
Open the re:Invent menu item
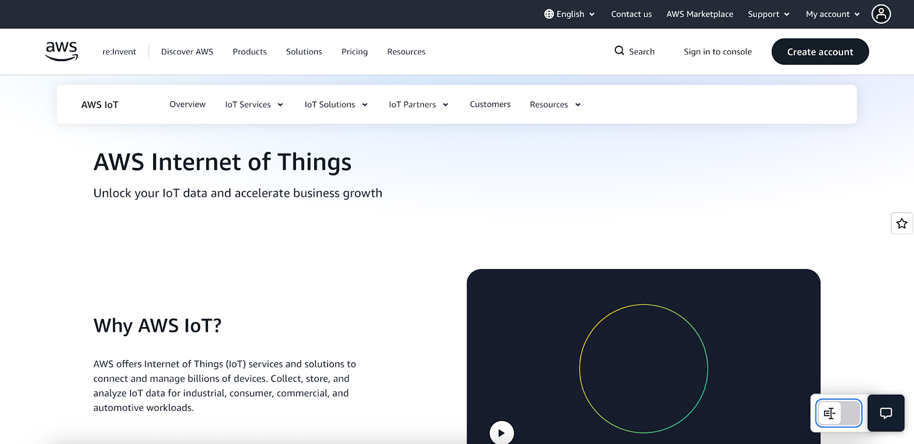point(119,51)
